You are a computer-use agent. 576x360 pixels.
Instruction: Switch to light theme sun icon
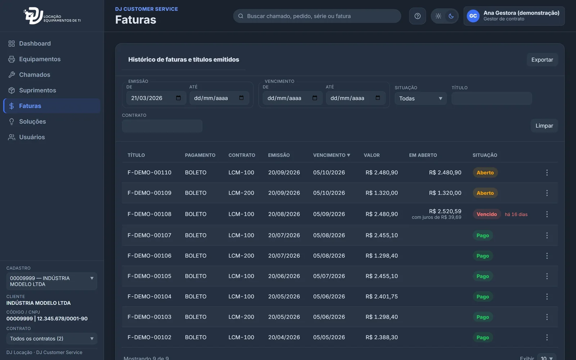point(438,16)
